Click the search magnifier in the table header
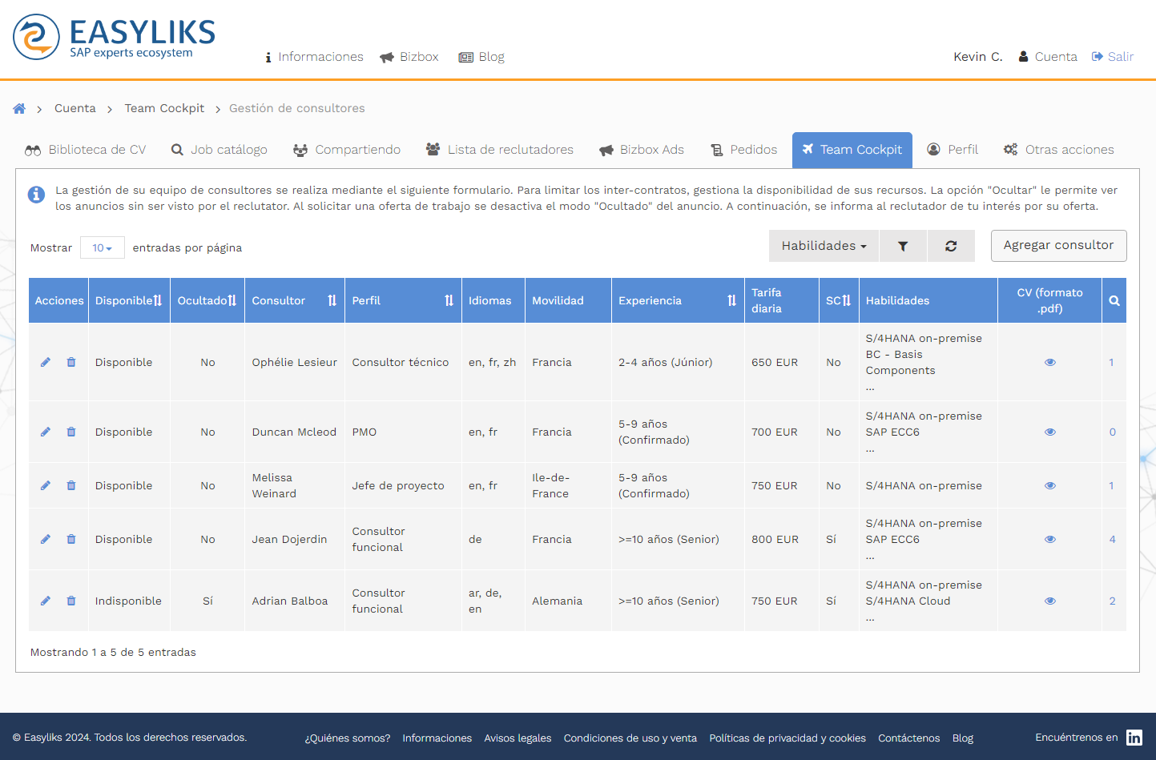1156x760 pixels. (x=1114, y=301)
